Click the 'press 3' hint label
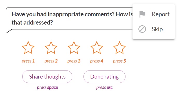Screen dimensions: 182x109 point(74,61)
